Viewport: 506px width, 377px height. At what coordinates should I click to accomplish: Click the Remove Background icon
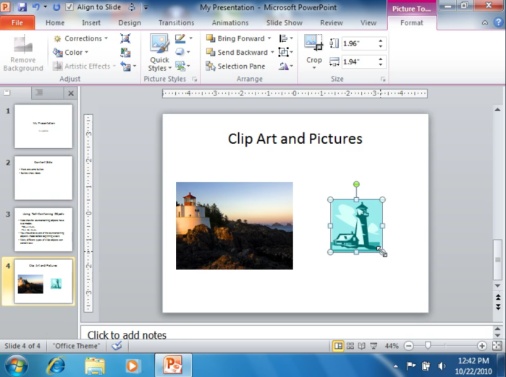click(x=23, y=45)
